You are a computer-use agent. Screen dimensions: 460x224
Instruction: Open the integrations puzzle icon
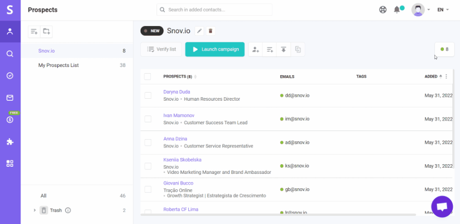pyautogui.click(x=10, y=142)
